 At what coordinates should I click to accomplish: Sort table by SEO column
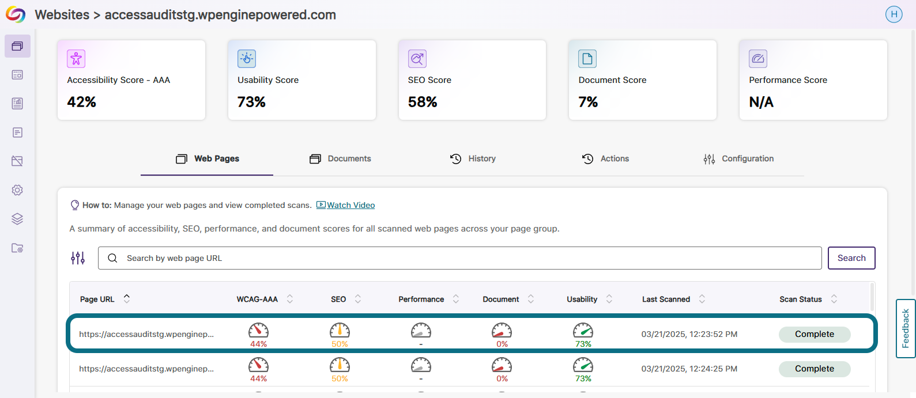(x=358, y=299)
